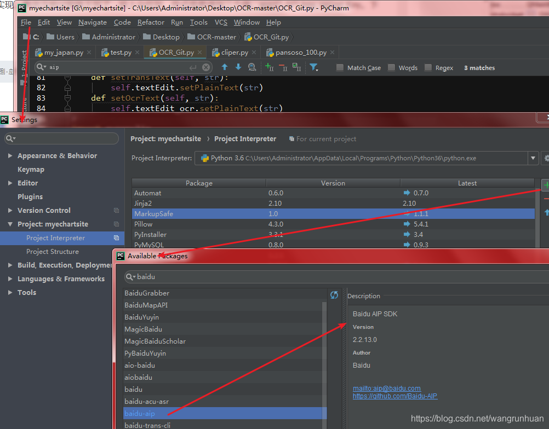Expand the Tools settings node
Screen dimensions: 549x429
(x=10, y=292)
